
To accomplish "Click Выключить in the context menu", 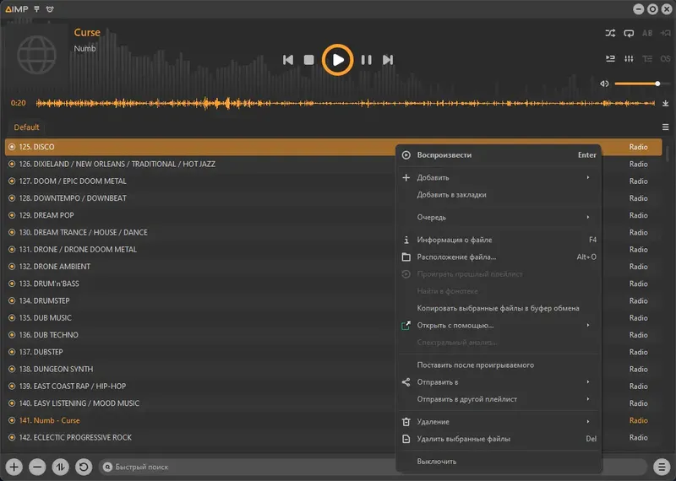I will 499,462.
